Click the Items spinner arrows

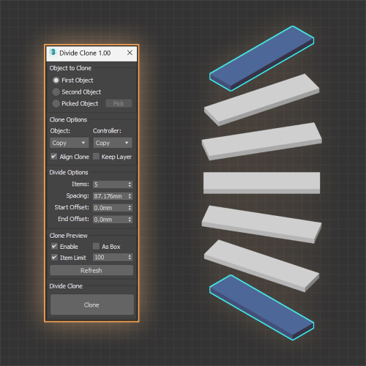pyautogui.click(x=130, y=184)
